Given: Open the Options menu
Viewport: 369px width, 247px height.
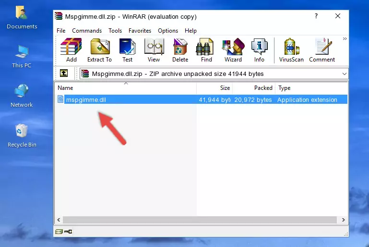Looking at the screenshot, I should click(x=168, y=31).
